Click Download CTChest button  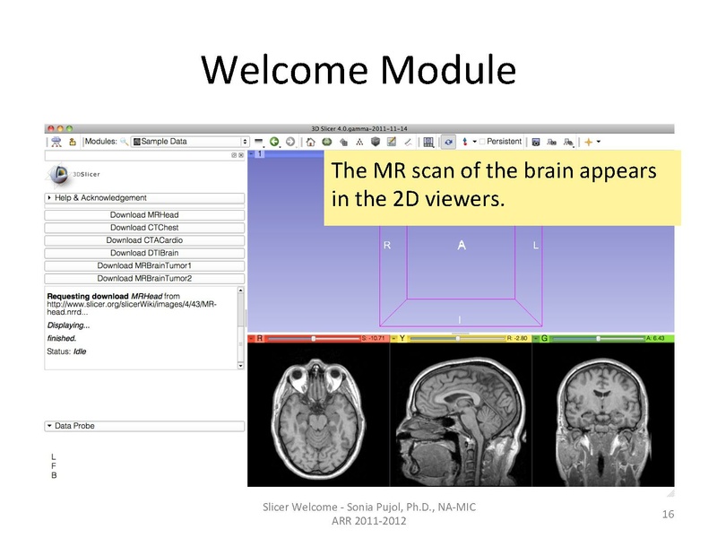coord(144,228)
